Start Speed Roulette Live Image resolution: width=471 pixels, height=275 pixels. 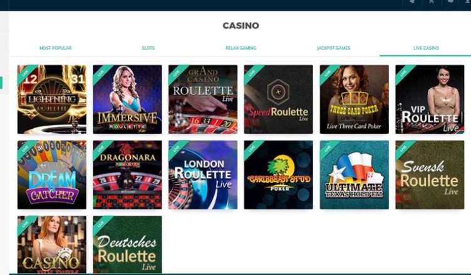click(x=279, y=99)
